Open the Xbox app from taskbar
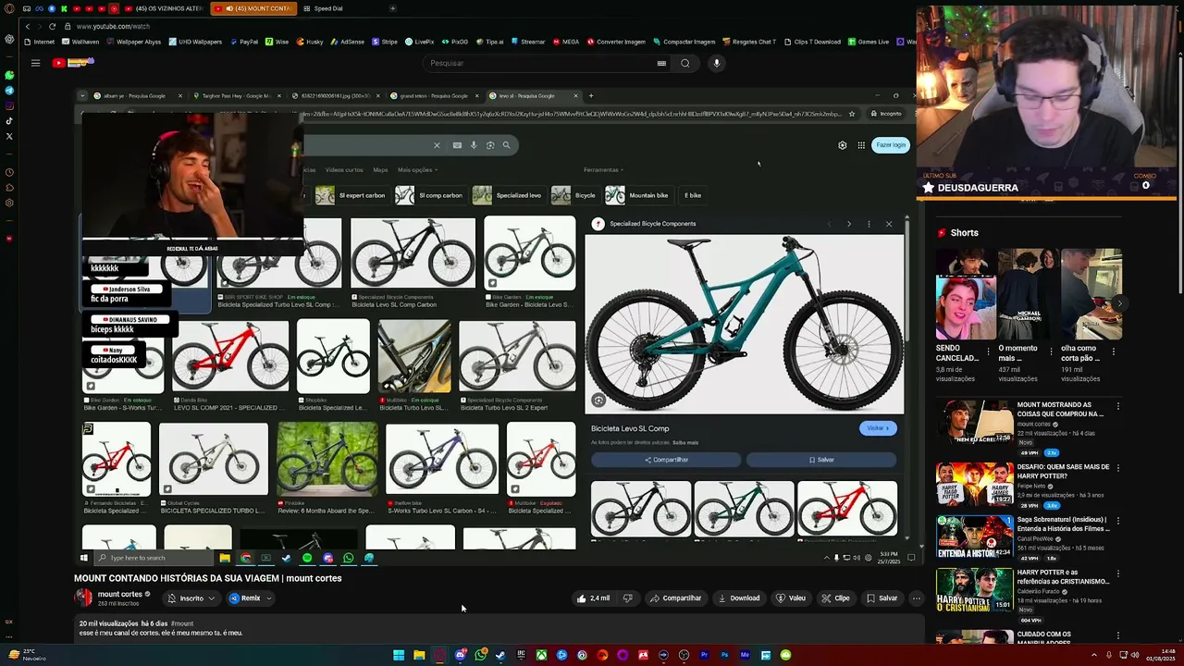Screen dimensions: 1184x666 [541, 655]
